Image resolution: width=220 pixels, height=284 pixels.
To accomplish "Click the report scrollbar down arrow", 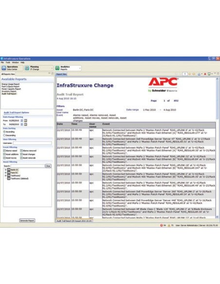I will pos(217,217).
